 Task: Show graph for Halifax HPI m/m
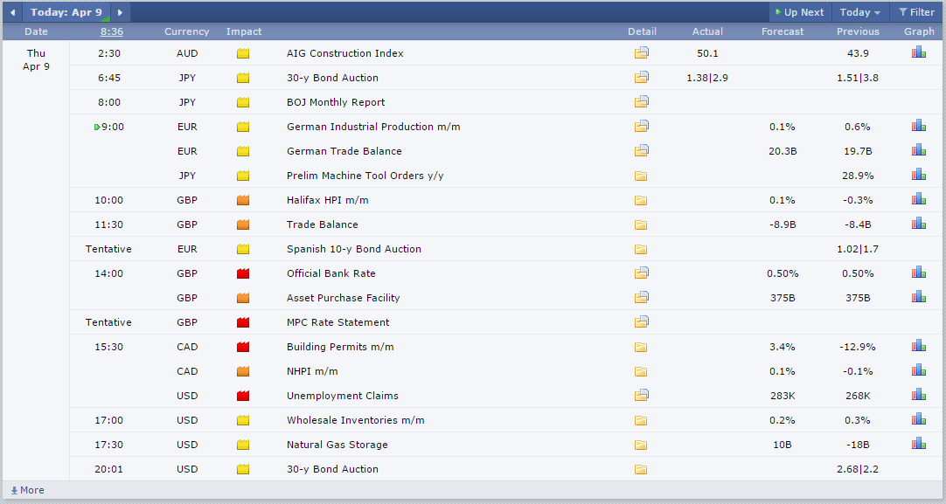tap(919, 199)
